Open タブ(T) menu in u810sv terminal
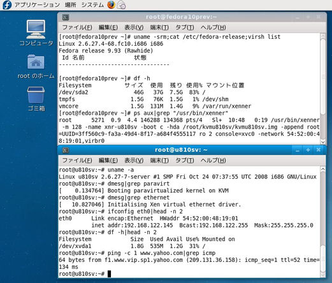This screenshot has height=283, width=332. point(185,161)
